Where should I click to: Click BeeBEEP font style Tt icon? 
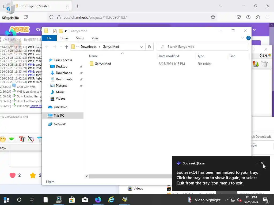(22, 139)
